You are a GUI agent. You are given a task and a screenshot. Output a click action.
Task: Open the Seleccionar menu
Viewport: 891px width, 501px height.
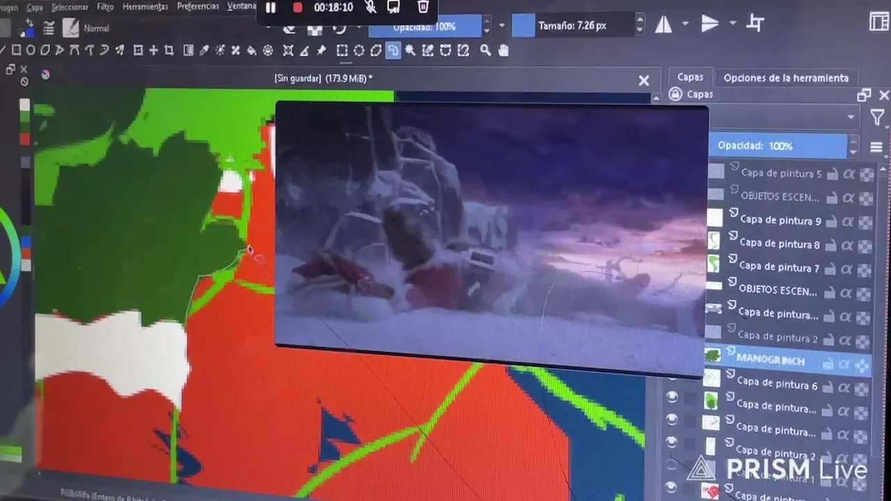(70, 7)
